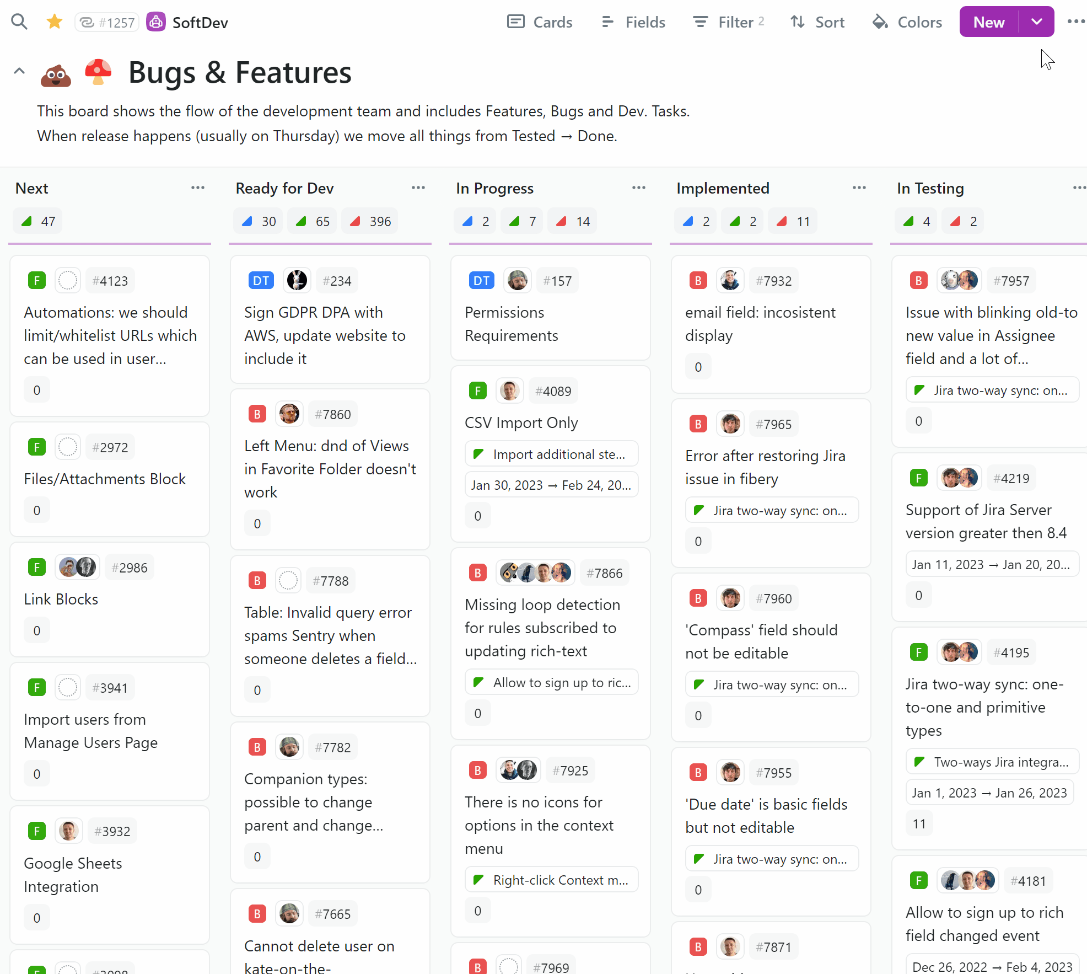Viewport: 1087px width, 974px height.
Task: Click the avatar on card #7932
Action: (730, 281)
